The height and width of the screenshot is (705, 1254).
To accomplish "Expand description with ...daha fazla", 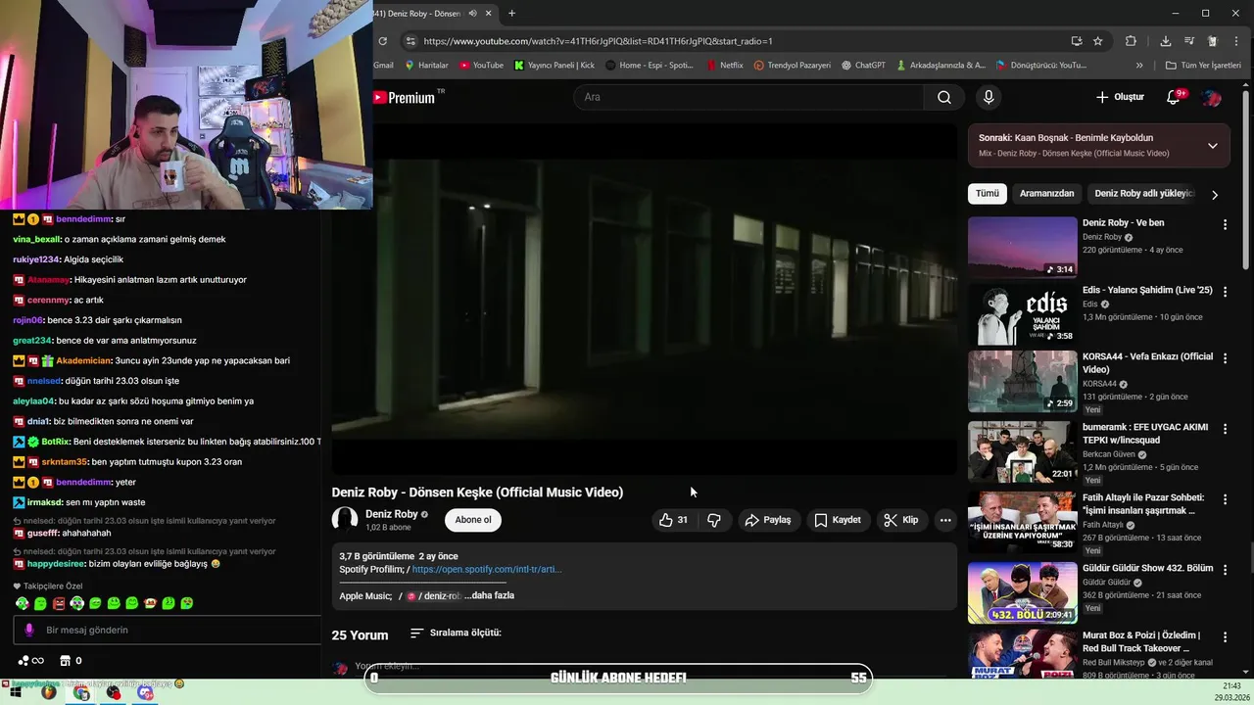I will coord(489,595).
